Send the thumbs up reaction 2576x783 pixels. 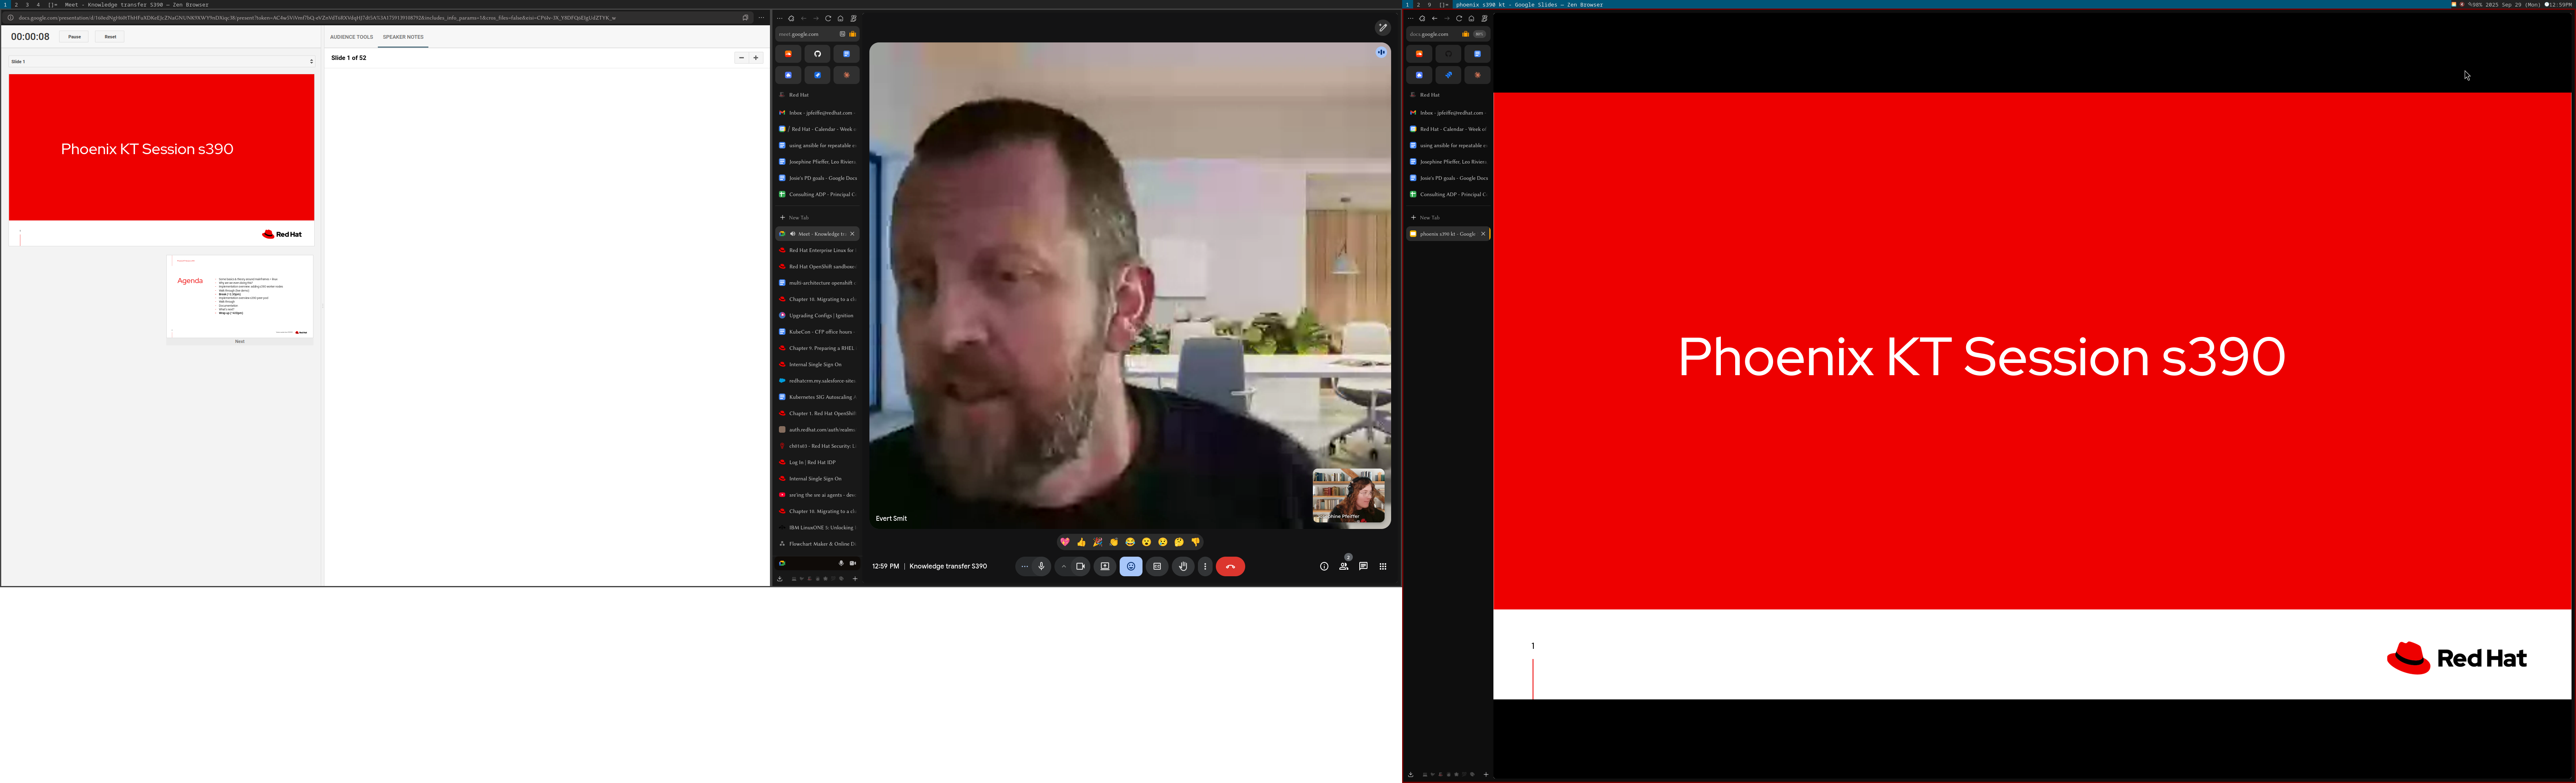click(1081, 542)
